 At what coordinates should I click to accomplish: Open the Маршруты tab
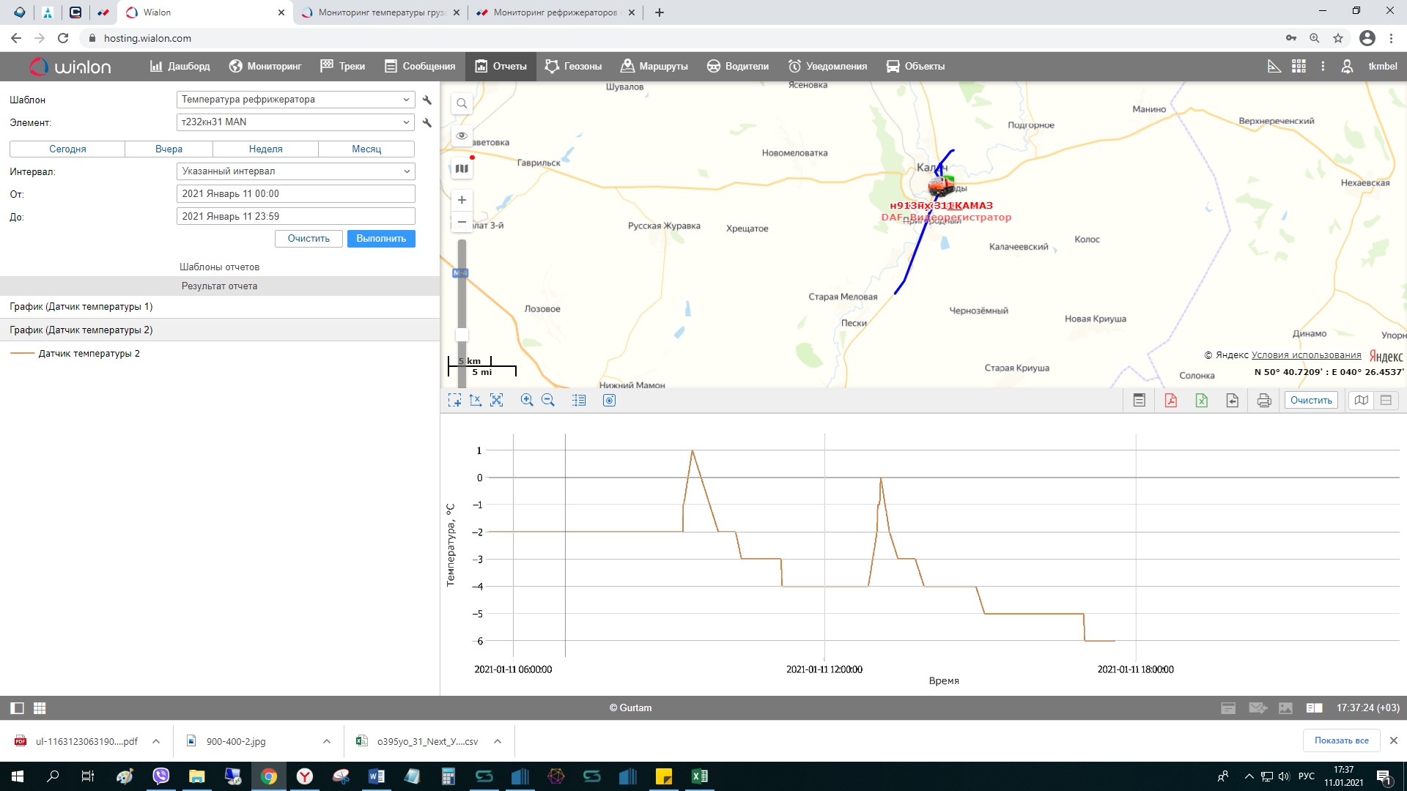pyautogui.click(x=654, y=66)
